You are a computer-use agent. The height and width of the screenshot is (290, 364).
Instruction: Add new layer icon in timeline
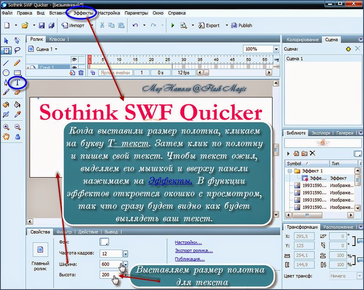click(72, 73)
